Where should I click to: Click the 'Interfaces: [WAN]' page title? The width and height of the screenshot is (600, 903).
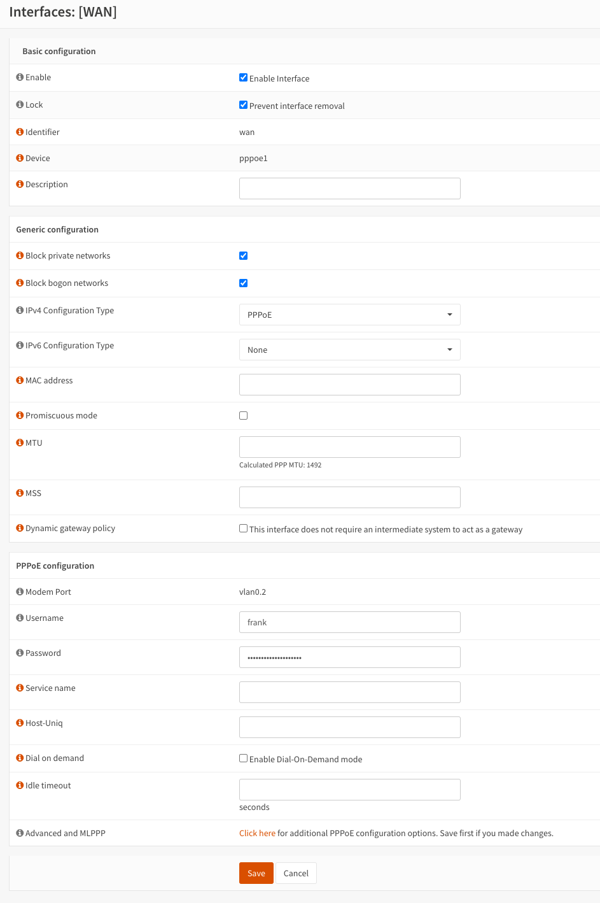[x=63, y=12]
